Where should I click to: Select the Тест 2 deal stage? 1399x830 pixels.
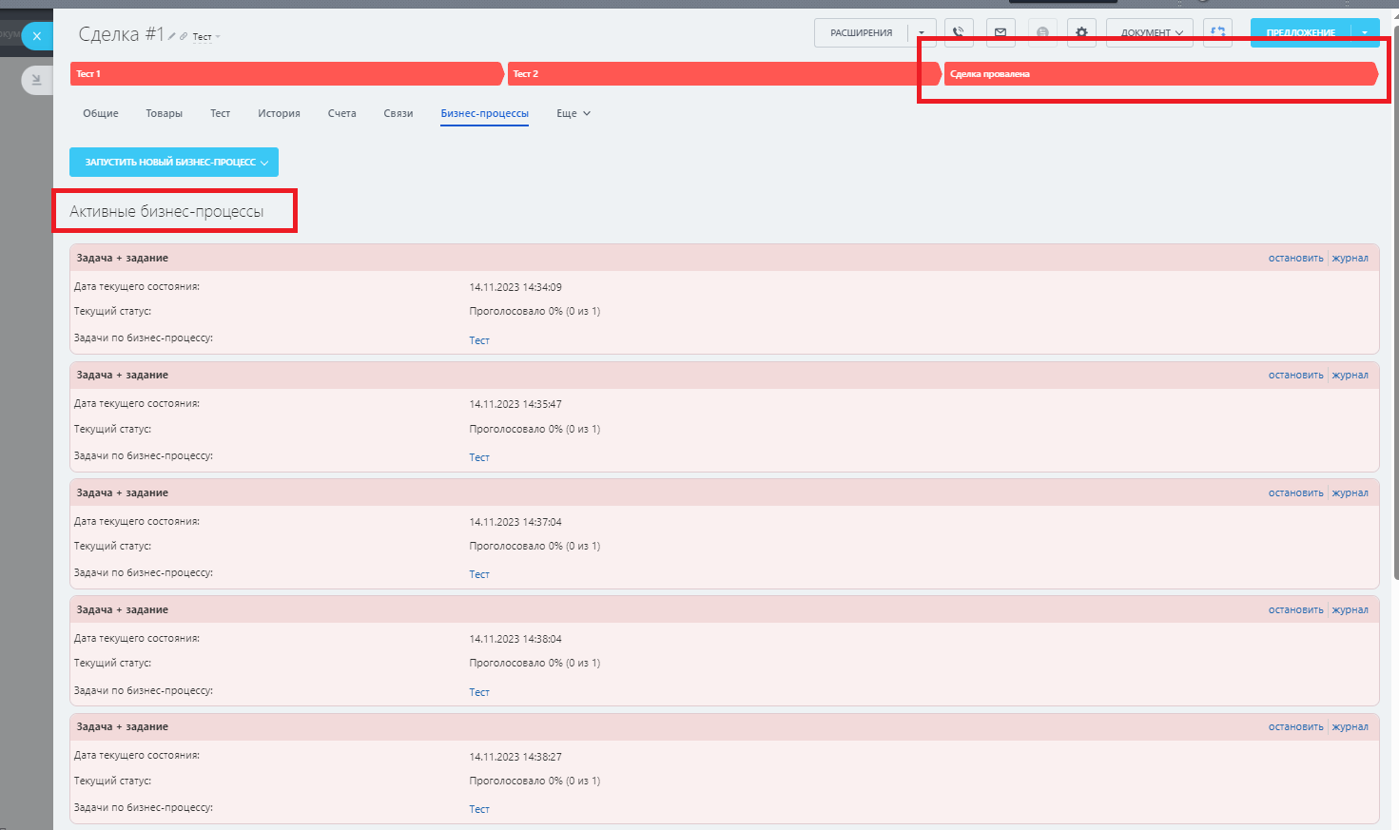[723, 74]
